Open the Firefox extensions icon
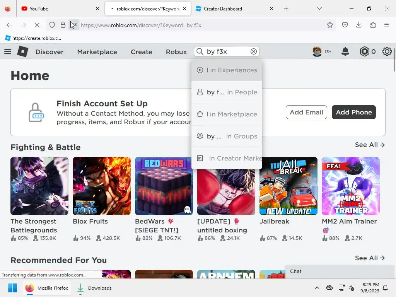This screenshot has height=297, width=396. tap(373, 25)
